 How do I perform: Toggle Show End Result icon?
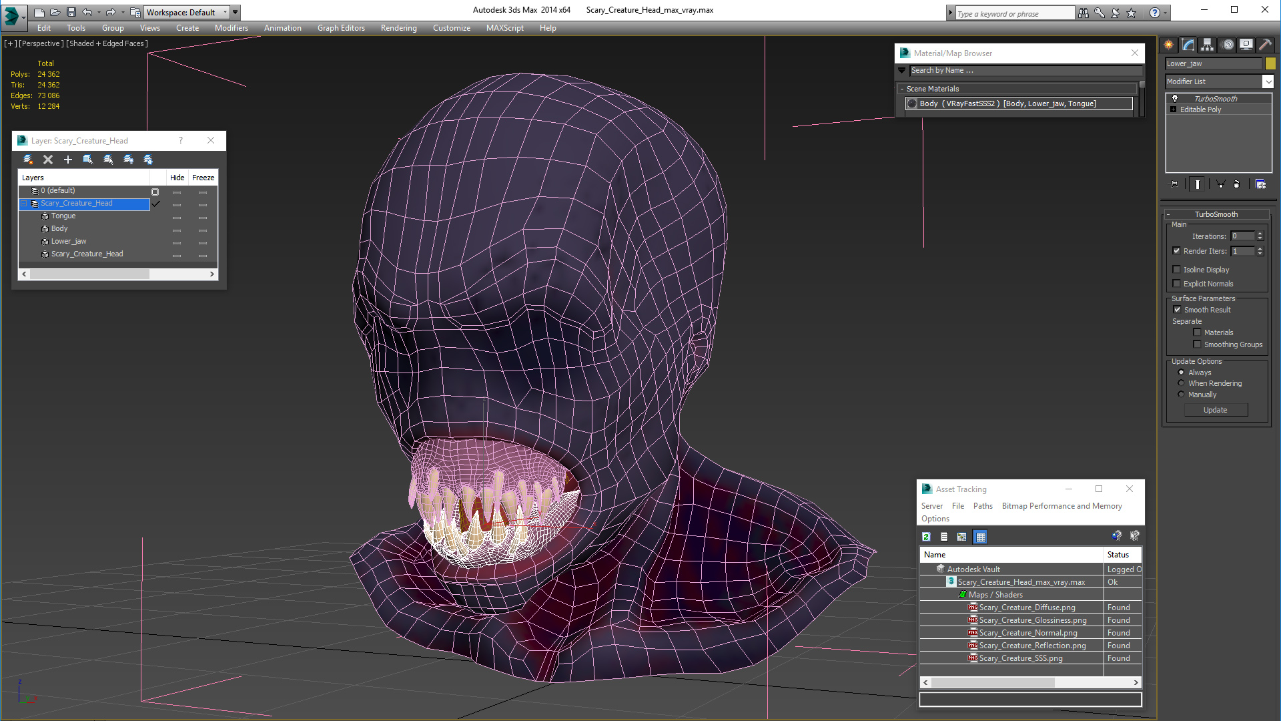click(x=1198, y=184)
